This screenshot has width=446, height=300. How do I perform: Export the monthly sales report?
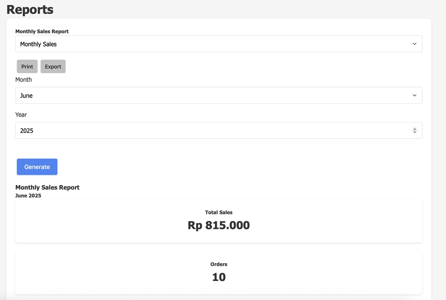[53, 66]
